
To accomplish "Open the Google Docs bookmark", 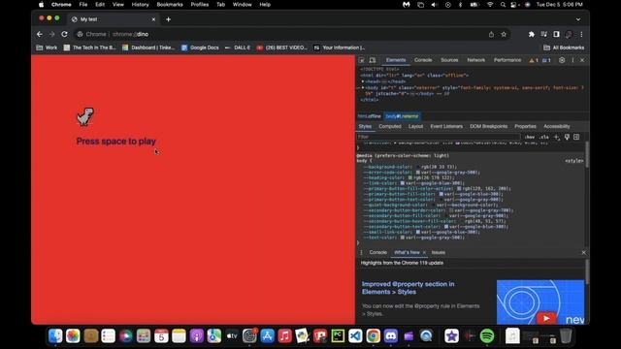I will (200, 48).
